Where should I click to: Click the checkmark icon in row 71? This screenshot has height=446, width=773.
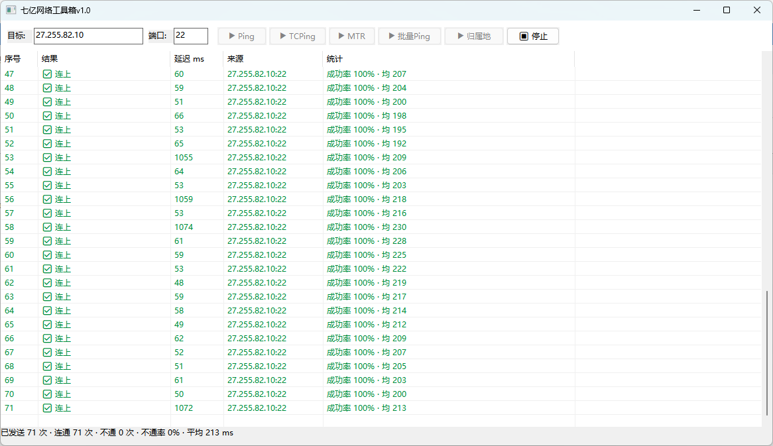pyautogui.click(x=47, y=408)
